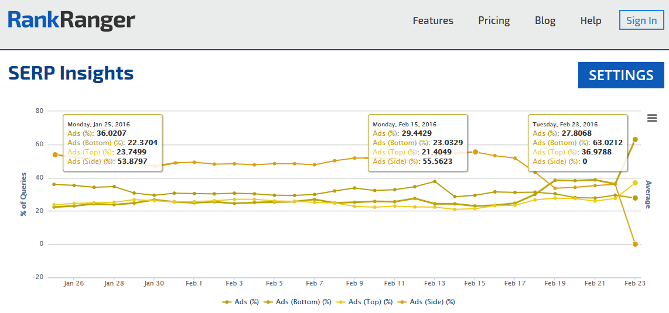Click the SERP Insights page heading
This screenshot has width=669, height=313.
[71, 74]
